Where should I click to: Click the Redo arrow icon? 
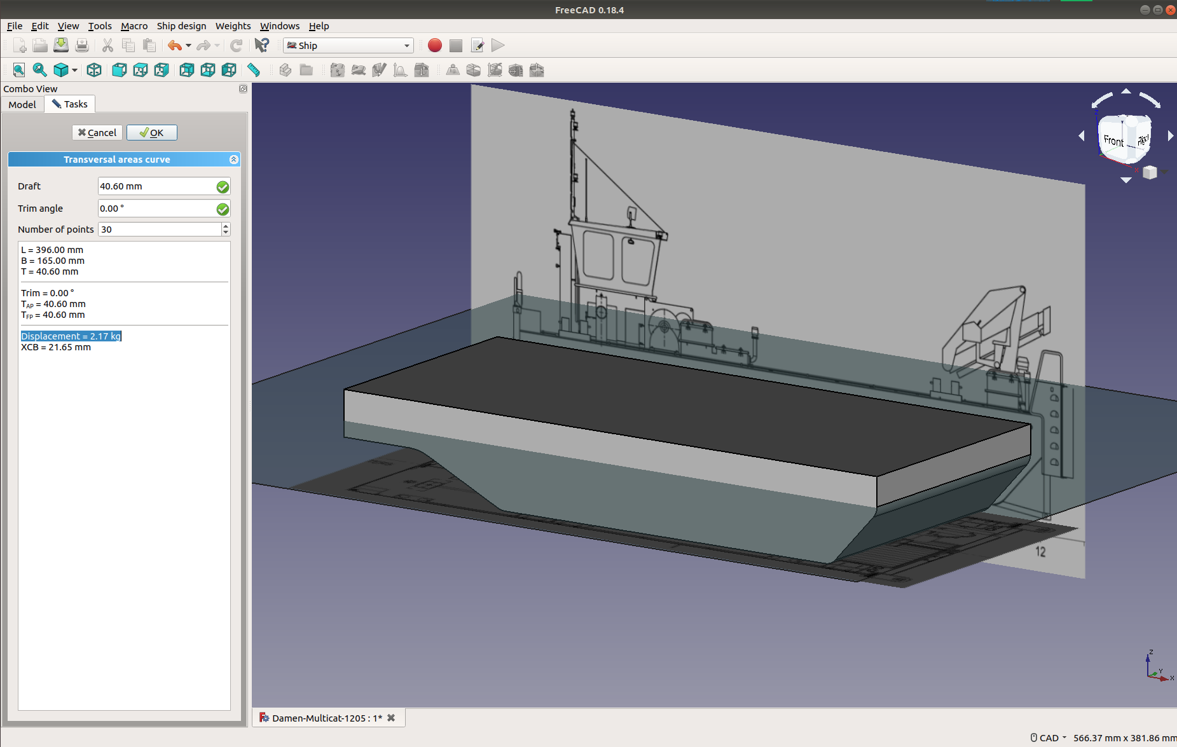pos(203,46)
